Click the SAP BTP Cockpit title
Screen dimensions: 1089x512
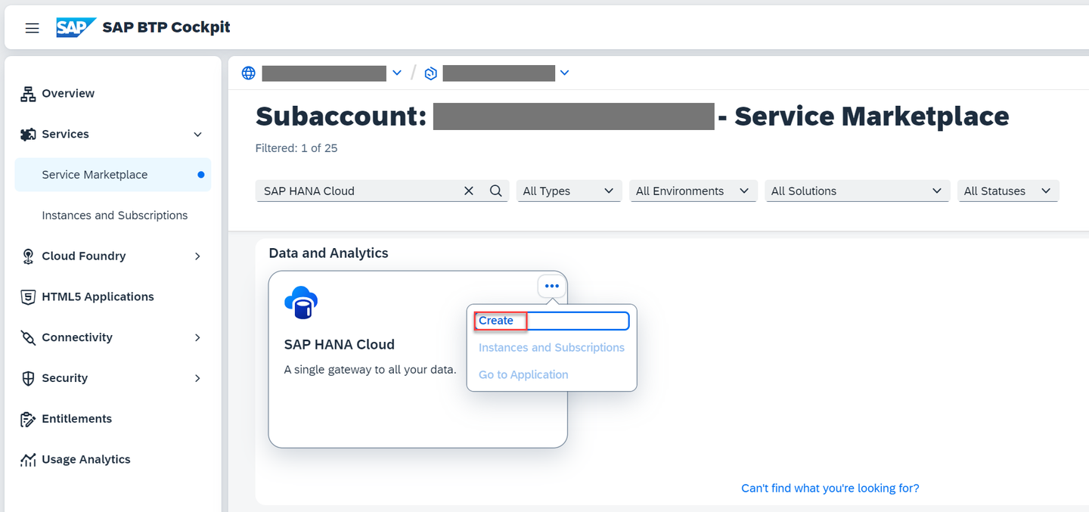[x=166, y=27]
